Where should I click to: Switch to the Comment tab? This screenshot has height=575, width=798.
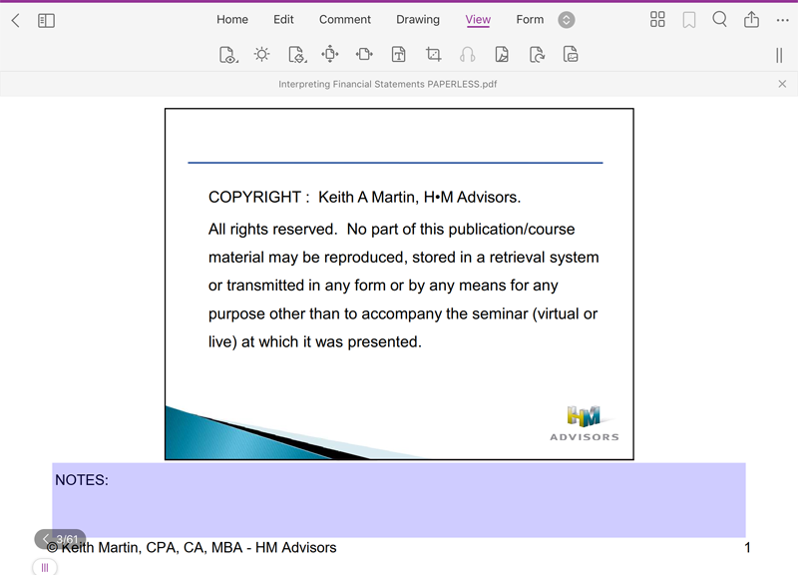pos(345,20)
